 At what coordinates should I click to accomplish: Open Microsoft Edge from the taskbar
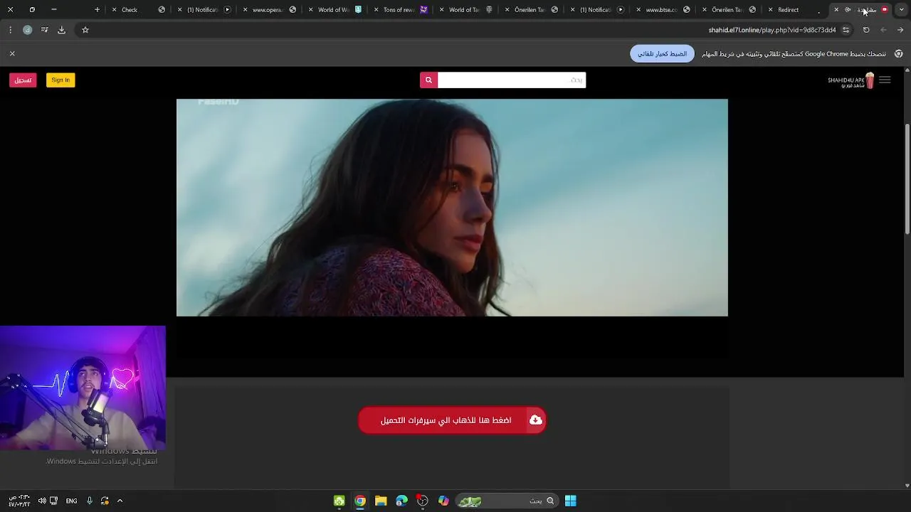pyautogui.click(x=402, y=501)
